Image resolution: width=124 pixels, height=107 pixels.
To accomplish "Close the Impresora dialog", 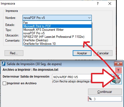I will click(x=110, y=4).
